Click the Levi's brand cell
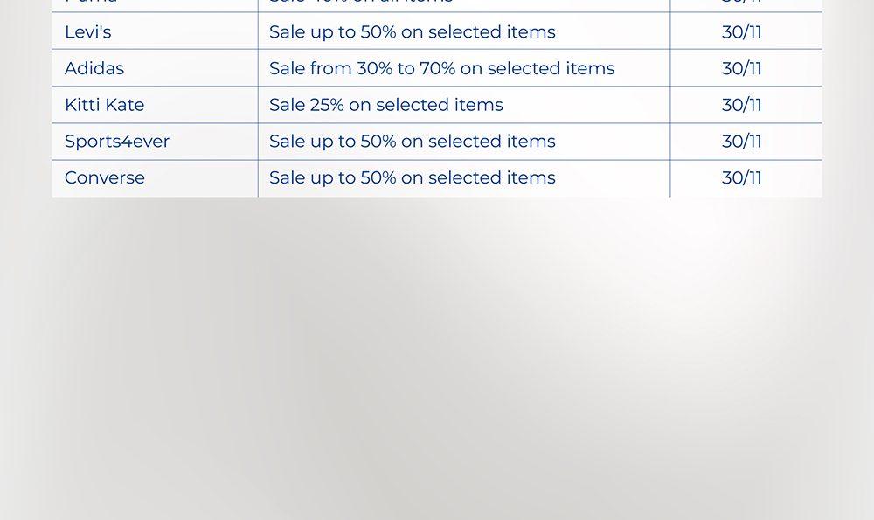Image resolution: width=874 pixels, height=520 pixels. point(88,32)
